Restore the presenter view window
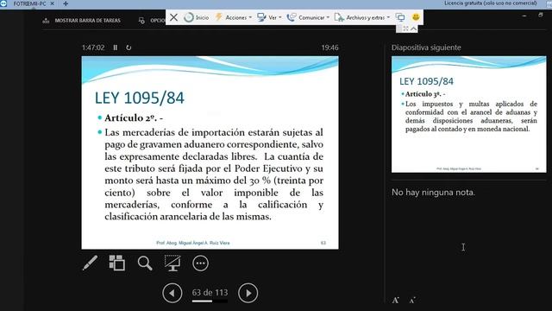The width and height of the screenshot is (552, 311). click(541, 15)
